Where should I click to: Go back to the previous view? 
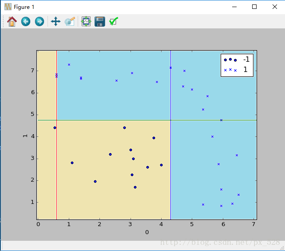26,21
